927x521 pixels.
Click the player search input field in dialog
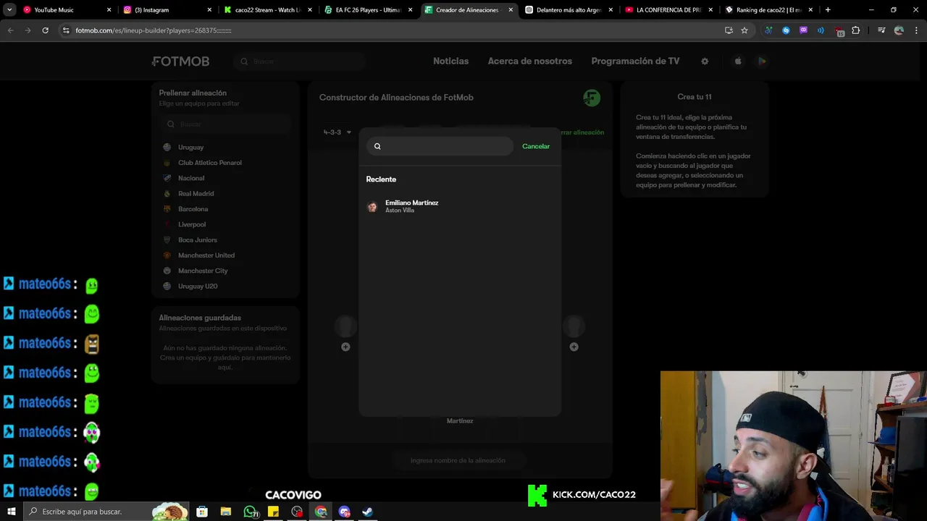(x=440, y=146)
